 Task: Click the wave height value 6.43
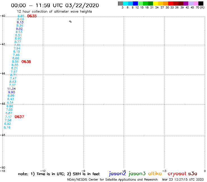point(11,99)
